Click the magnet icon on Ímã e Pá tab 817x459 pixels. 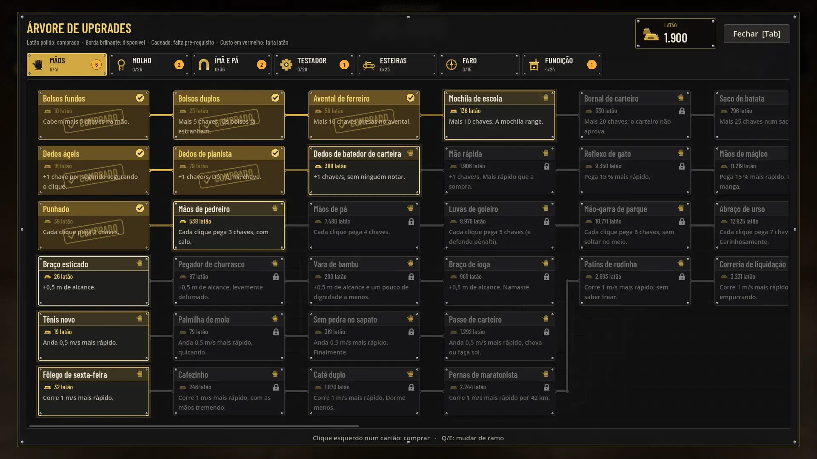click(203, 65)
